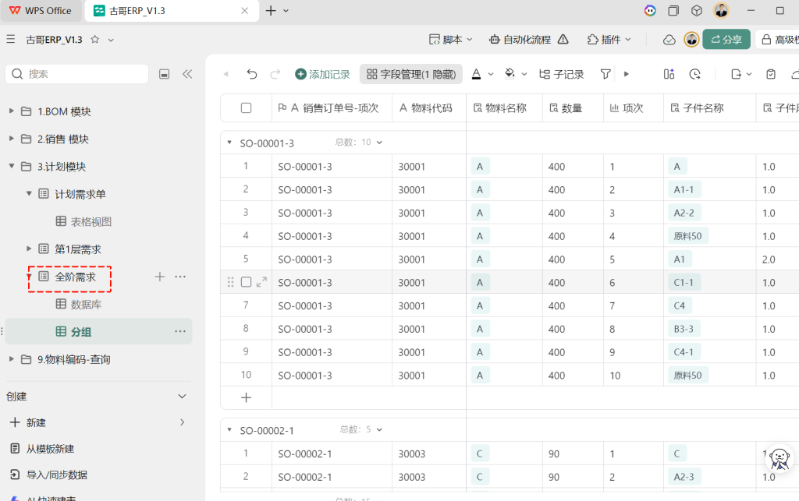This screenshot has width=799, height=501.
Task: Open the user avatar in title bar
Action: click(721, 10)
